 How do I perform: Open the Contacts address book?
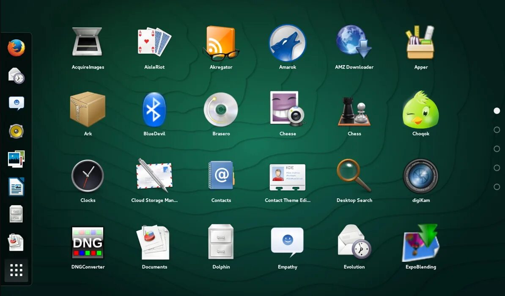click(x=221, y=176)
